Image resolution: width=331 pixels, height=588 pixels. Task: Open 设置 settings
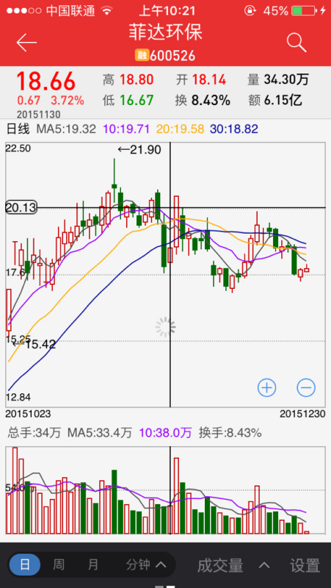[305, 565]
